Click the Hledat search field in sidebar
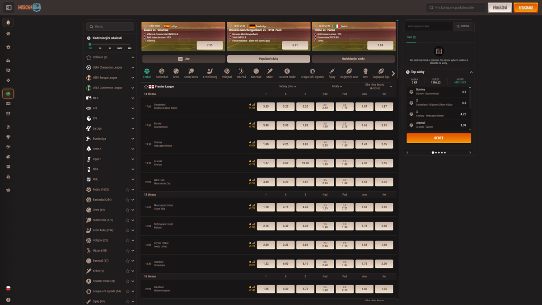Image resolution: width=542 pixels, height=305 pixels. pyautogui.click(x=110, y=27)
